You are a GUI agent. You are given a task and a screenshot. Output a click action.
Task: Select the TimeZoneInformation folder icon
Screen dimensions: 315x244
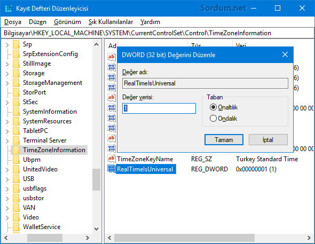pyautogui.click(x=16, y=150)
